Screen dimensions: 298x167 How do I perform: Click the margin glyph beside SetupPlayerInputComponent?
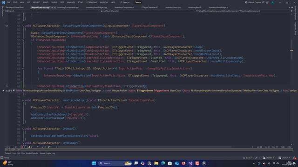tap(7, 26)
